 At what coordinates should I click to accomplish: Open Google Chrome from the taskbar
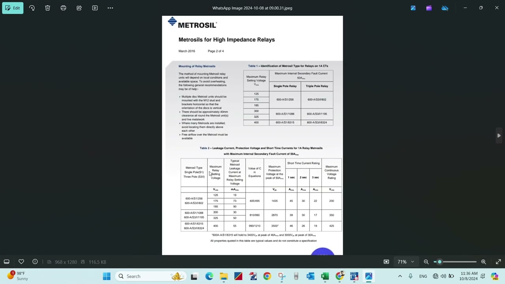(x=267, y=276)
